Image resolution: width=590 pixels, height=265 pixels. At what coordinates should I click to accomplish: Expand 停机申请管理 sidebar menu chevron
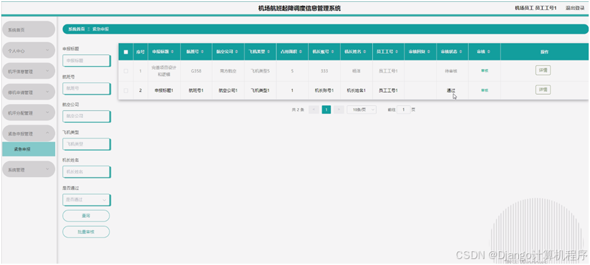tap(47, 92)
